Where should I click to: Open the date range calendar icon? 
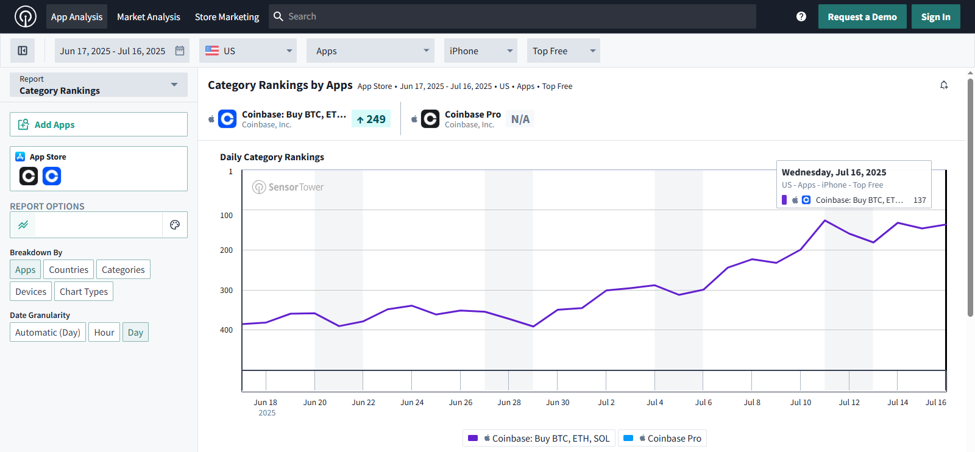pyautogui.click(x=180, y=51)
